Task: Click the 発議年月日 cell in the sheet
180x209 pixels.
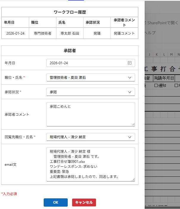Action: coord(164,78)
